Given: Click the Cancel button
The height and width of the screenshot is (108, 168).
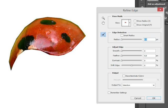Looking at the screenshot, I should pyautogui.click(x=138, y=98).
